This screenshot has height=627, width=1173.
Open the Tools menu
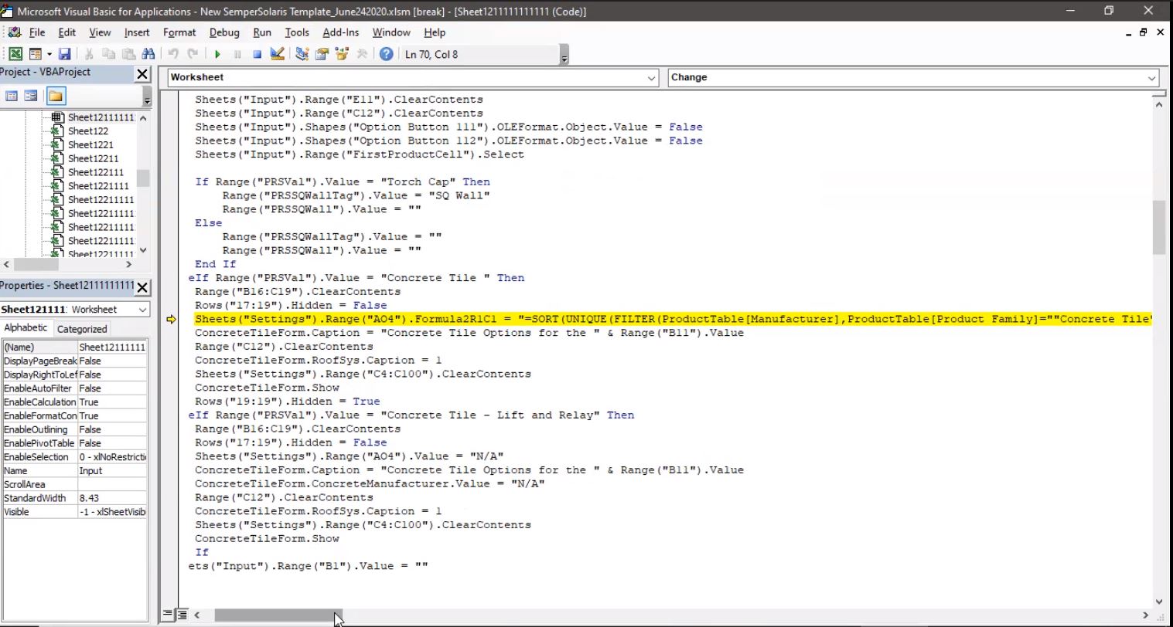(297, 32)
